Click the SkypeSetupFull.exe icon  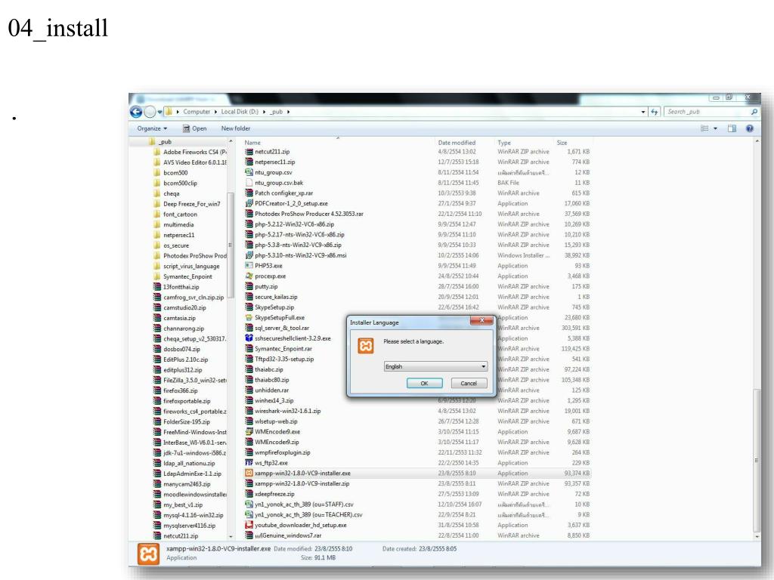coord(249,318)
